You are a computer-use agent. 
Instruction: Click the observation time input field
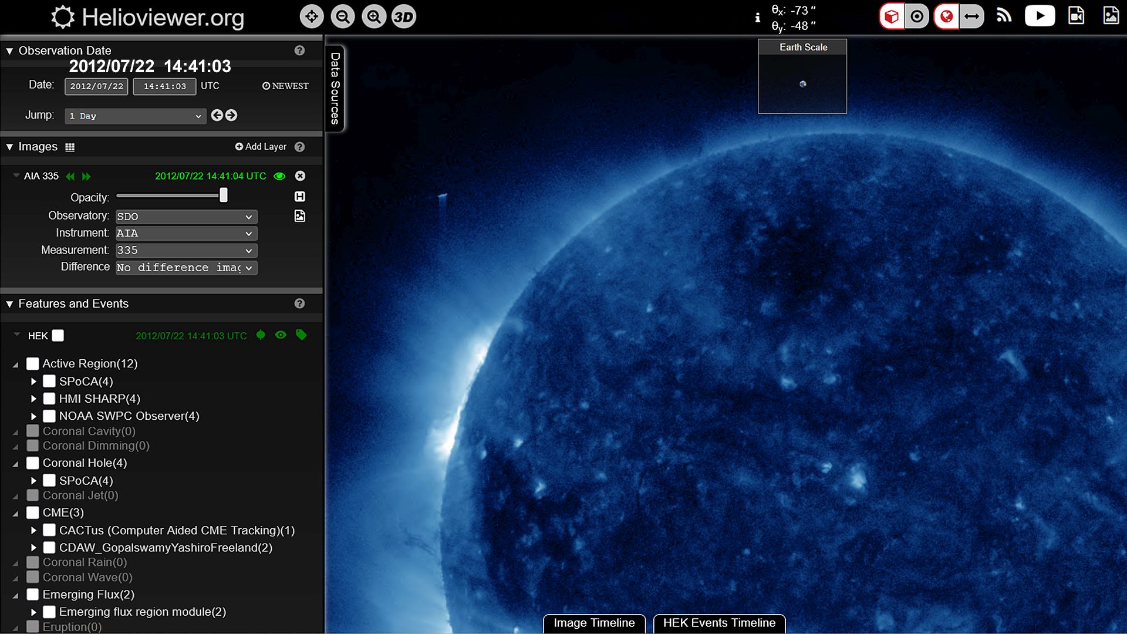click(x=164, y=86)
